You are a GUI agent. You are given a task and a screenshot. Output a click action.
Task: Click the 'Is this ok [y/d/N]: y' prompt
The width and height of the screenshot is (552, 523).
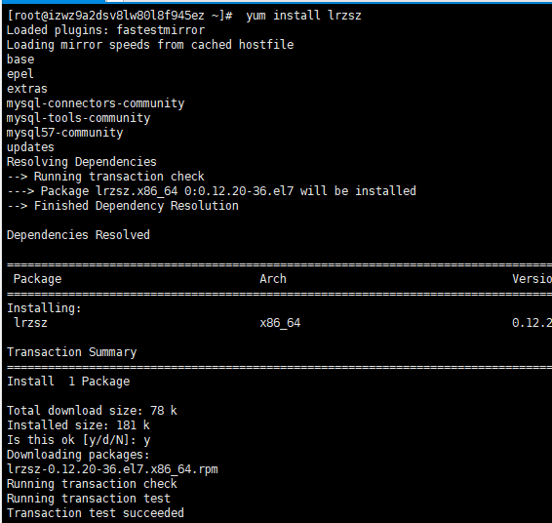(x=78, y=440)
